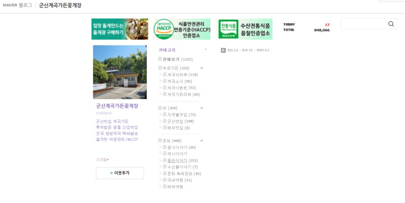Click the 카테고리 heading text
The image size is (405, 203).
pyautogui.click(x=167, y=50)
